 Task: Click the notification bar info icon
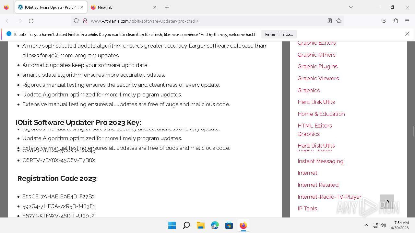click(x=9, y=34)
